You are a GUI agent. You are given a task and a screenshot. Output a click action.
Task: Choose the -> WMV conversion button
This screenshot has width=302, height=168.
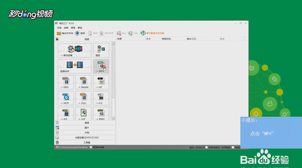point(101,114)
